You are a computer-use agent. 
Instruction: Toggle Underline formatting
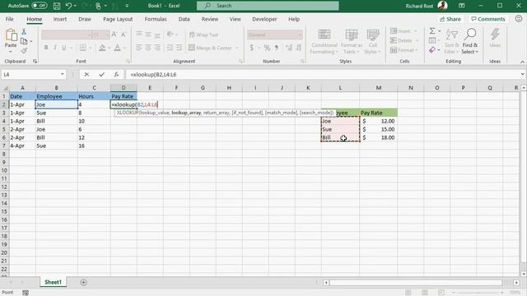(x=64, y=48)
